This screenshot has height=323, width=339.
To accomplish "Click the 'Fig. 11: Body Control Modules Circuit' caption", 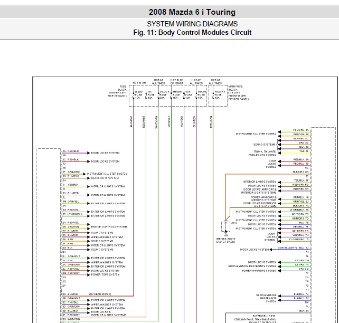I will 192,32.
